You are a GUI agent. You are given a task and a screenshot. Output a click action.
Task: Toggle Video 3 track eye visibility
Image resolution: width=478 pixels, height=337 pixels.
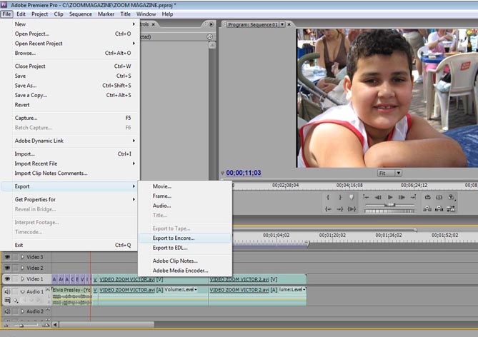[x=8, y=257]
